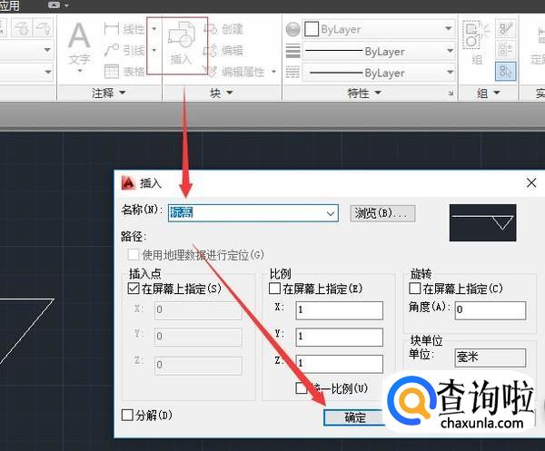Click the ungroup icon in Group panel
Image resolution: width=545 pixels, height=451 pixels.
[506, 50]
